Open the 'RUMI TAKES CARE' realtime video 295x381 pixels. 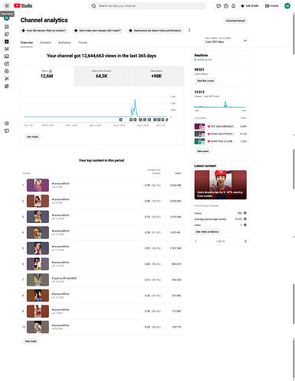click(x=220, y=141)
